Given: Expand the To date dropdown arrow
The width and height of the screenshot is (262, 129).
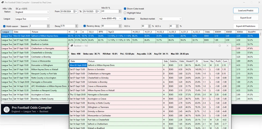Looking at the screenshot, I should point(99,11).
